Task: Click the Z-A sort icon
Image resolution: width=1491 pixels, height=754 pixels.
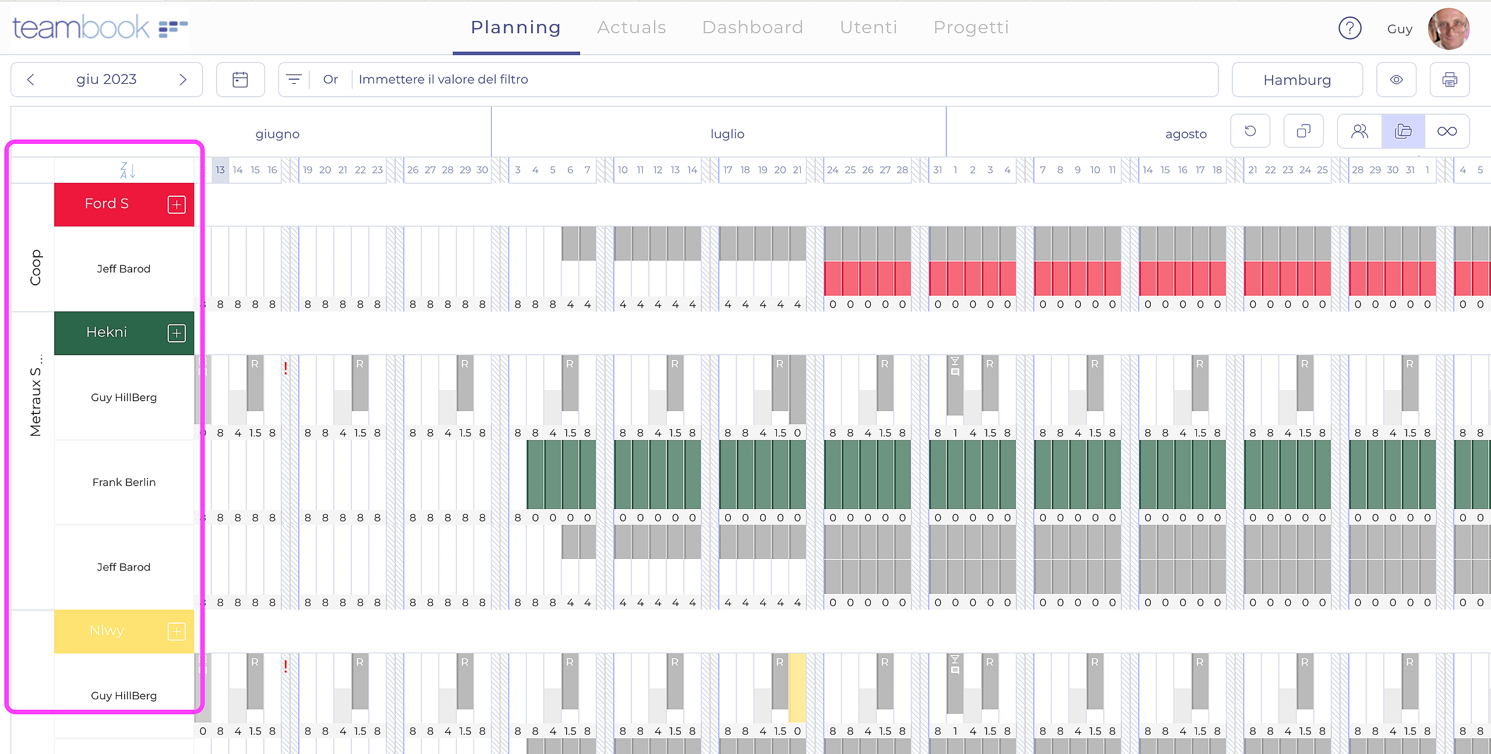Action: (x=128, y=170)
